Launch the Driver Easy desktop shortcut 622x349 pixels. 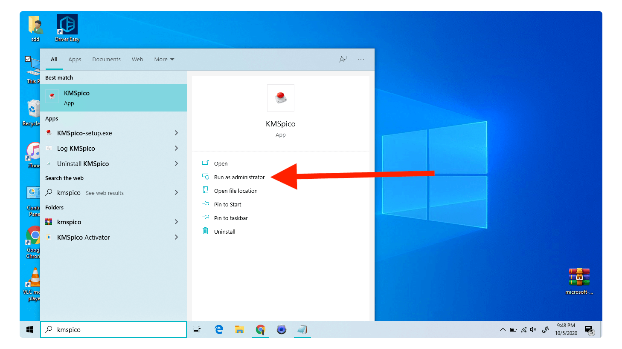click(x=67, y=28)
